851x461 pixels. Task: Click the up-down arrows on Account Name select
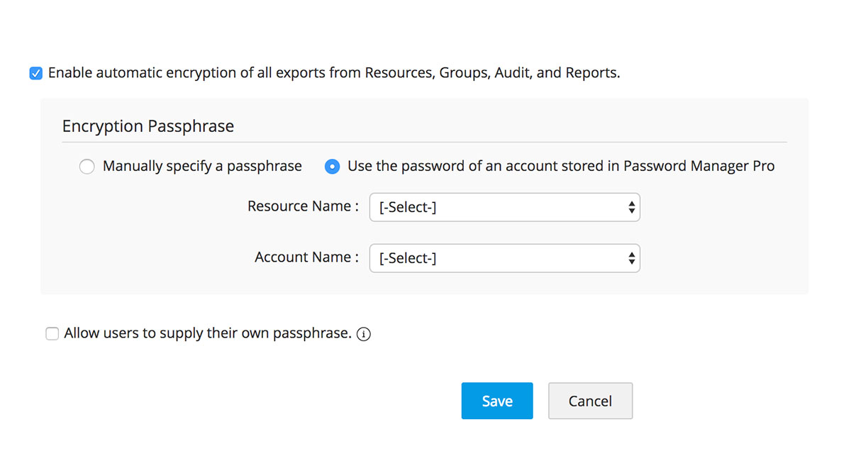pos(631,258)
